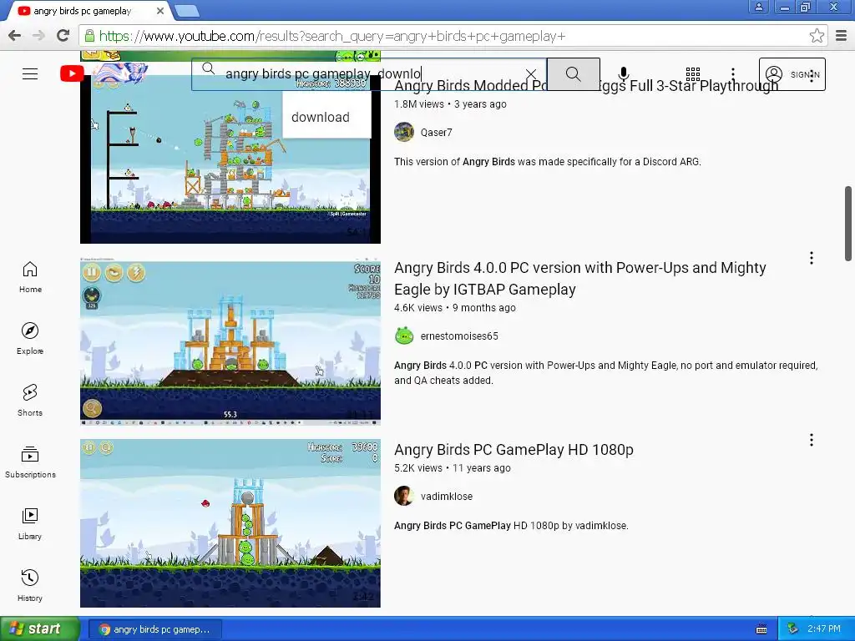The image size is (855, 641).
Task: Open the 'Angry Birds 4.0.0 PC version' title link
Action: [x=579, y=278]
